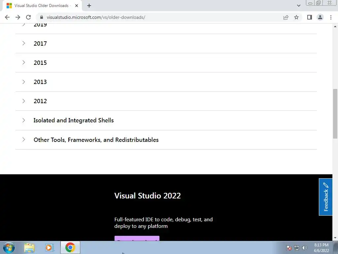The height and width of the screenshot is (254, 338).
Task: Open the tab search dropdown arrow
Action: coord(298,6)
